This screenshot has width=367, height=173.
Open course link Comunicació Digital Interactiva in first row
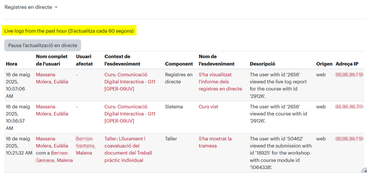coord(130,82)
